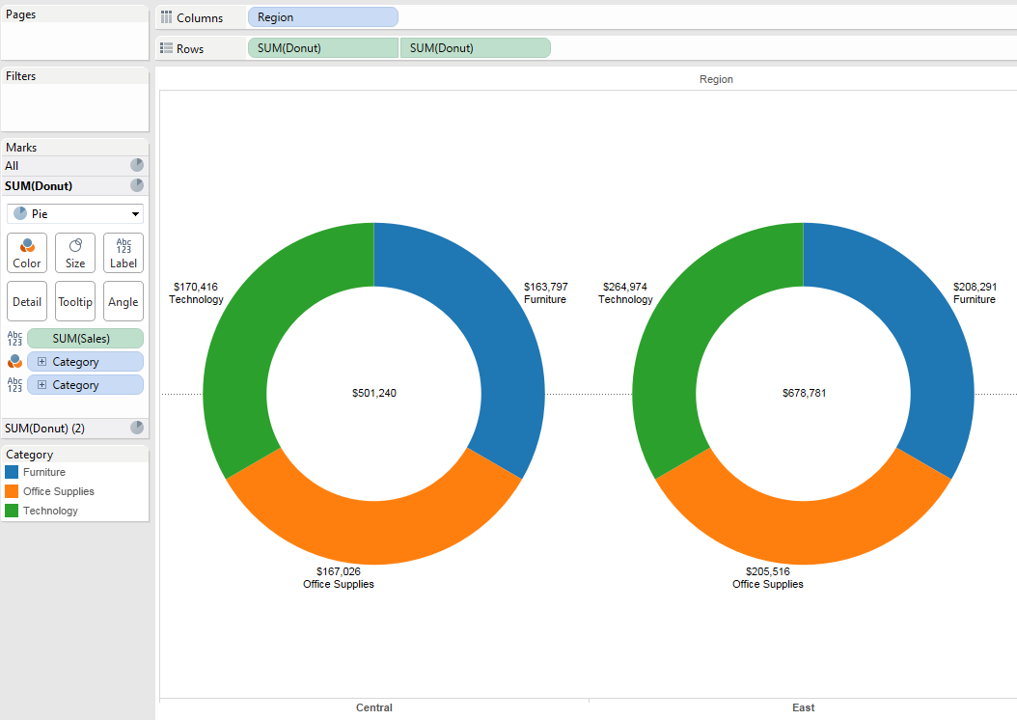Viewport: 1017px width, 720px height.
Task: Click the Furniture blue swatch in the Category legend
Action: tap(13, 472)
